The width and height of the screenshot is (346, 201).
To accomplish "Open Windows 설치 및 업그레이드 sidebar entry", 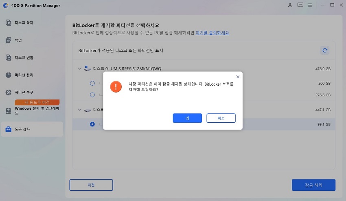I will 32,110.
